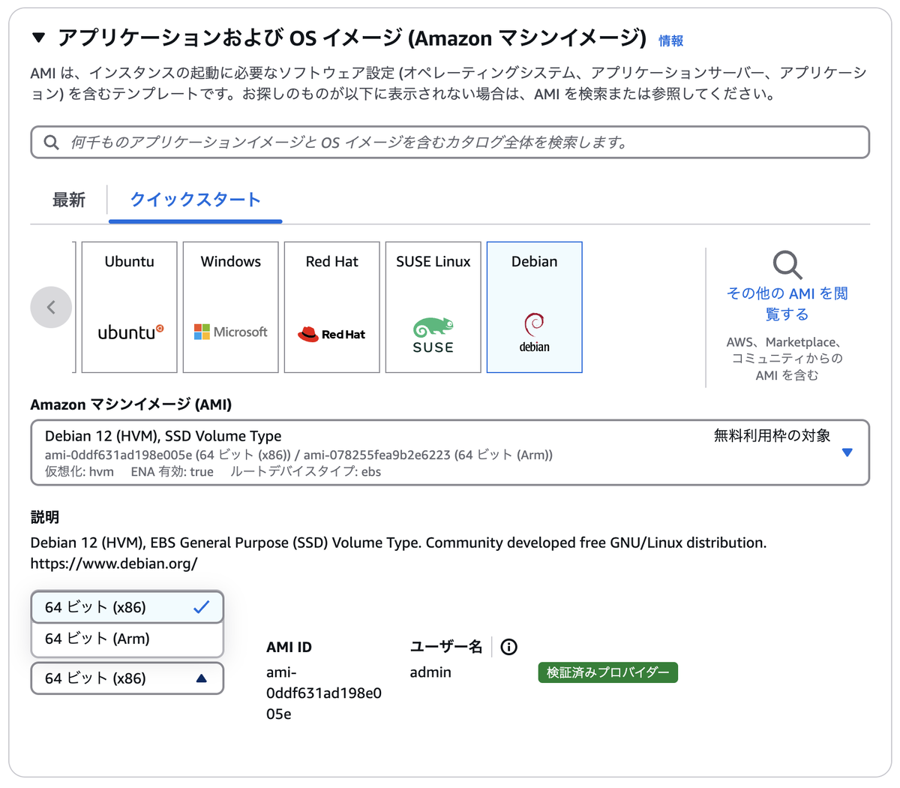Image resolution: width=900 pixels, height=788 pixels.
Task: Select the Debian OS card
Action: [x=534, y=307]
